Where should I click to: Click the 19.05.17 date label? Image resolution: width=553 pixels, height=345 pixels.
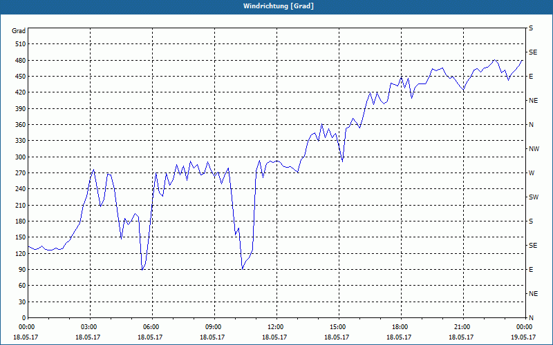523,337
